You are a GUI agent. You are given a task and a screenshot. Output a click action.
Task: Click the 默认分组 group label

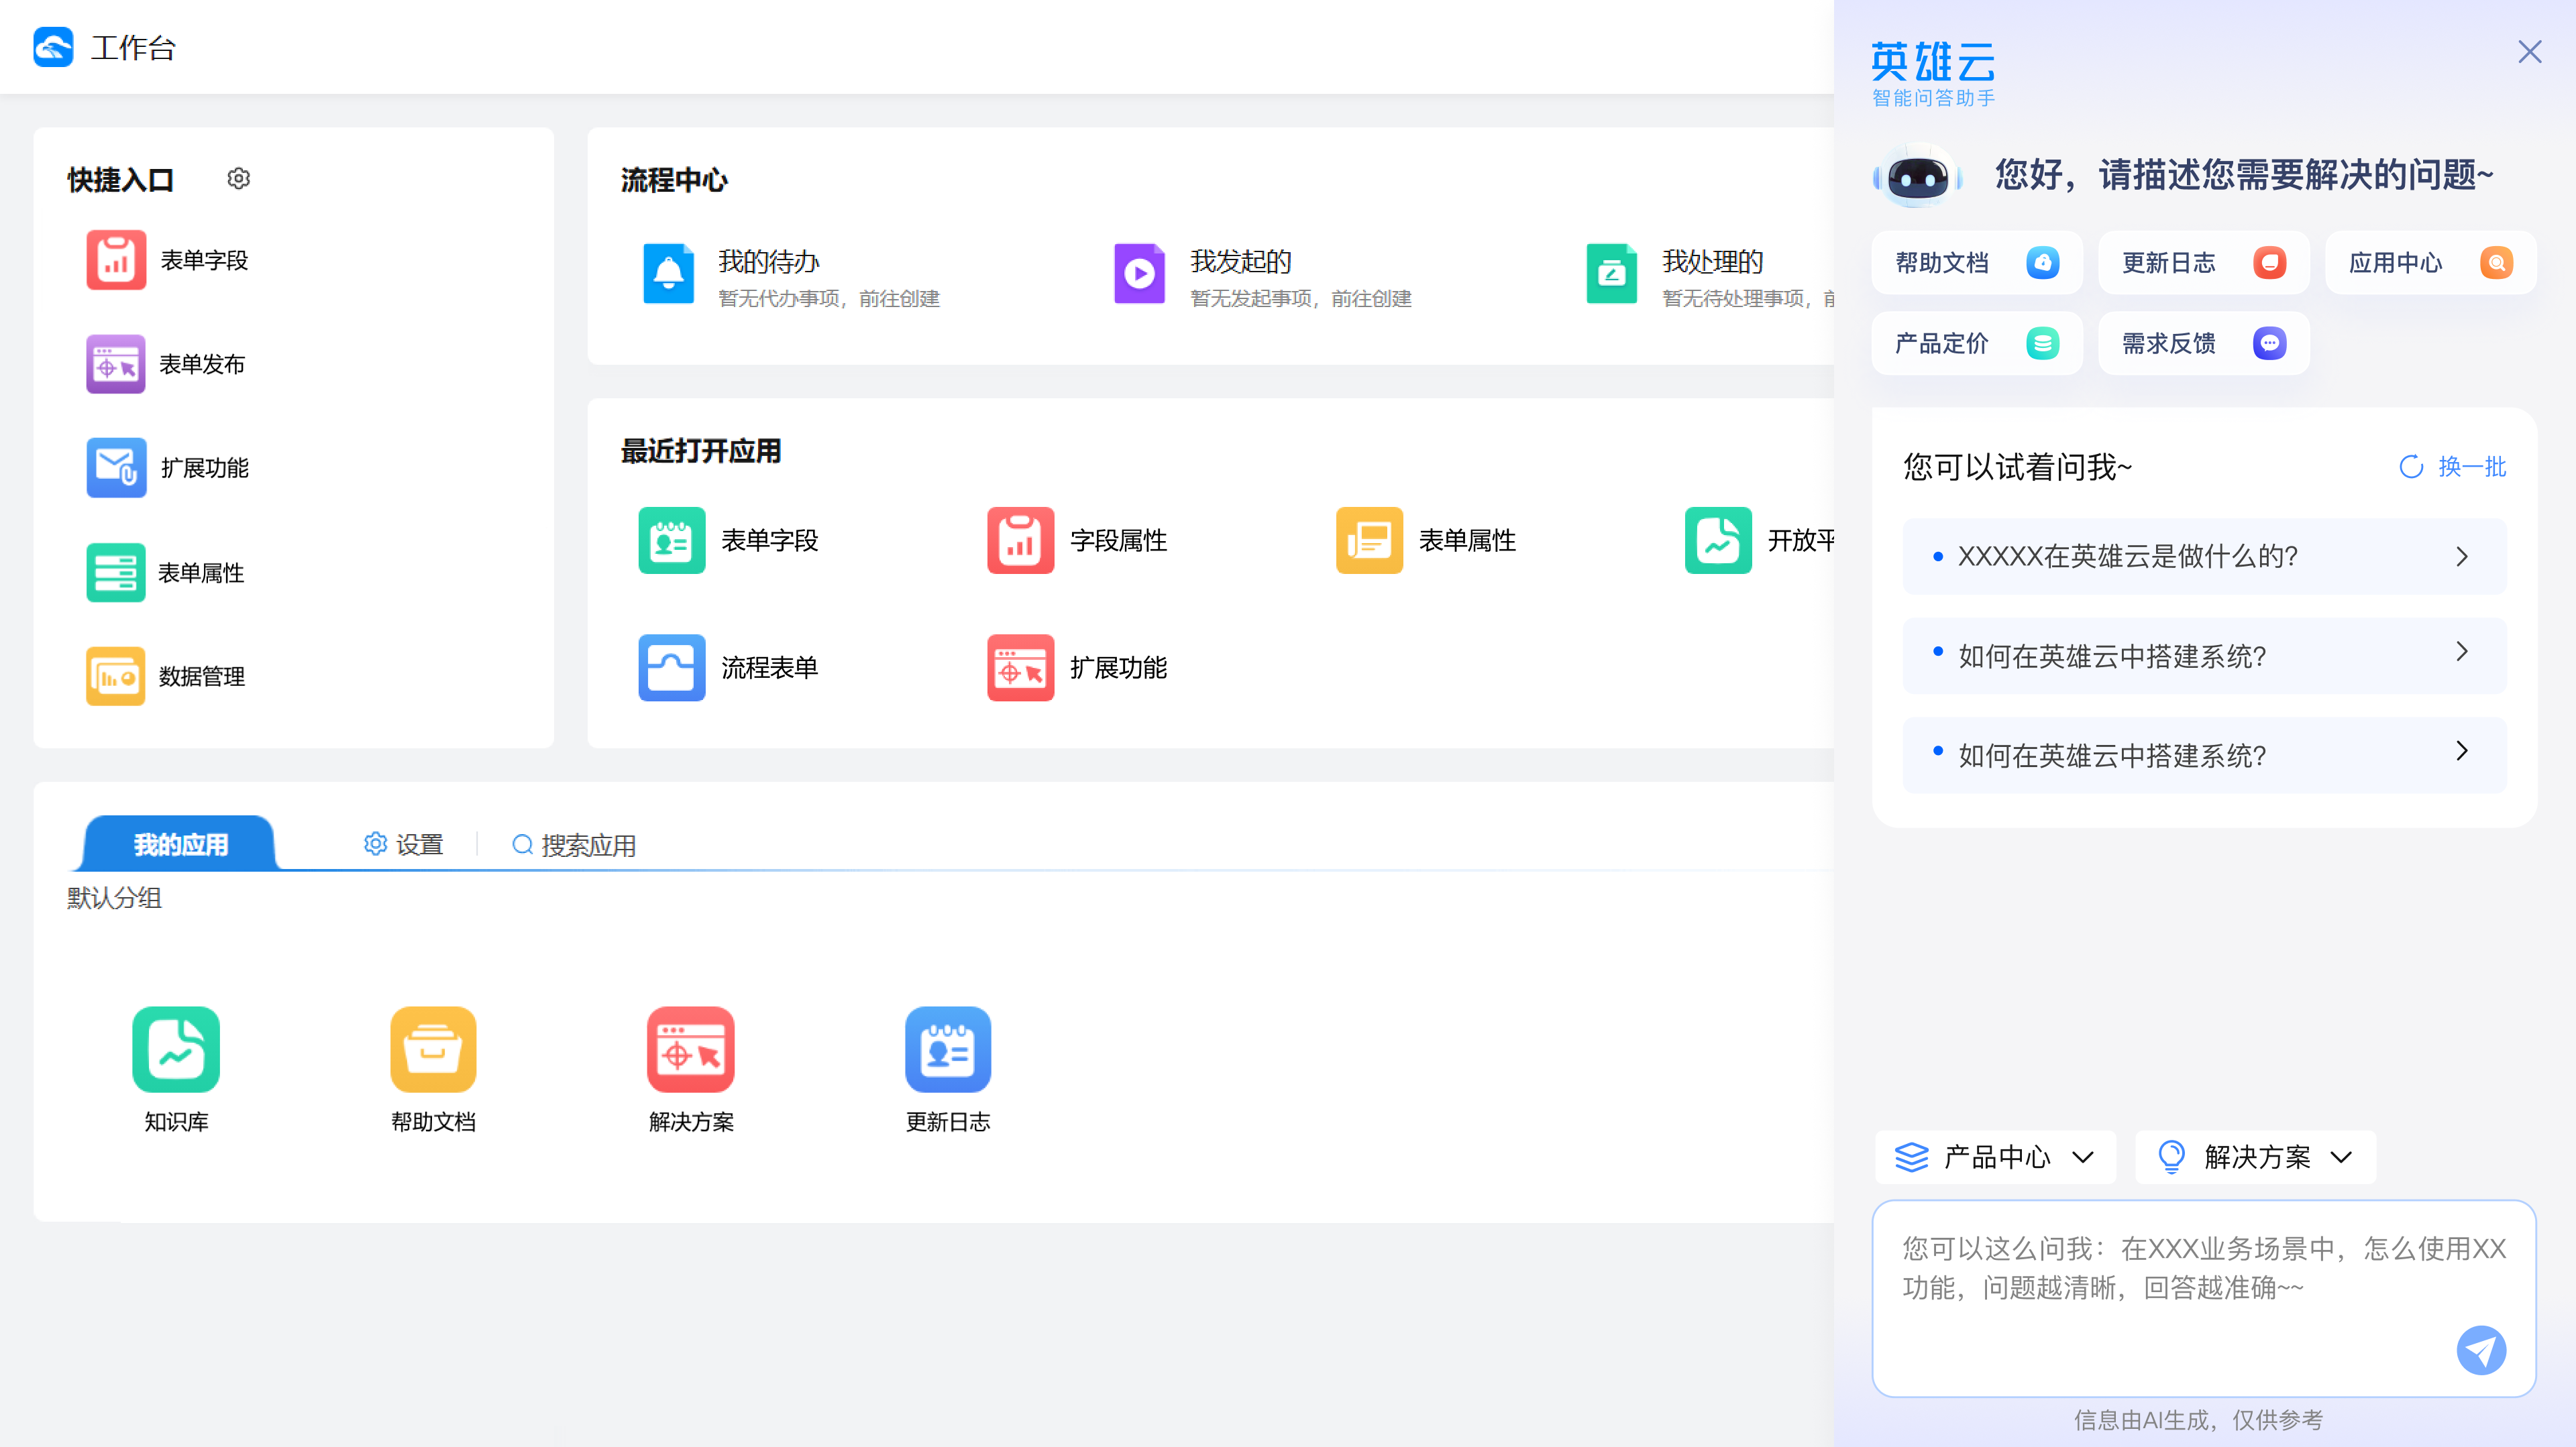point(114,897)
